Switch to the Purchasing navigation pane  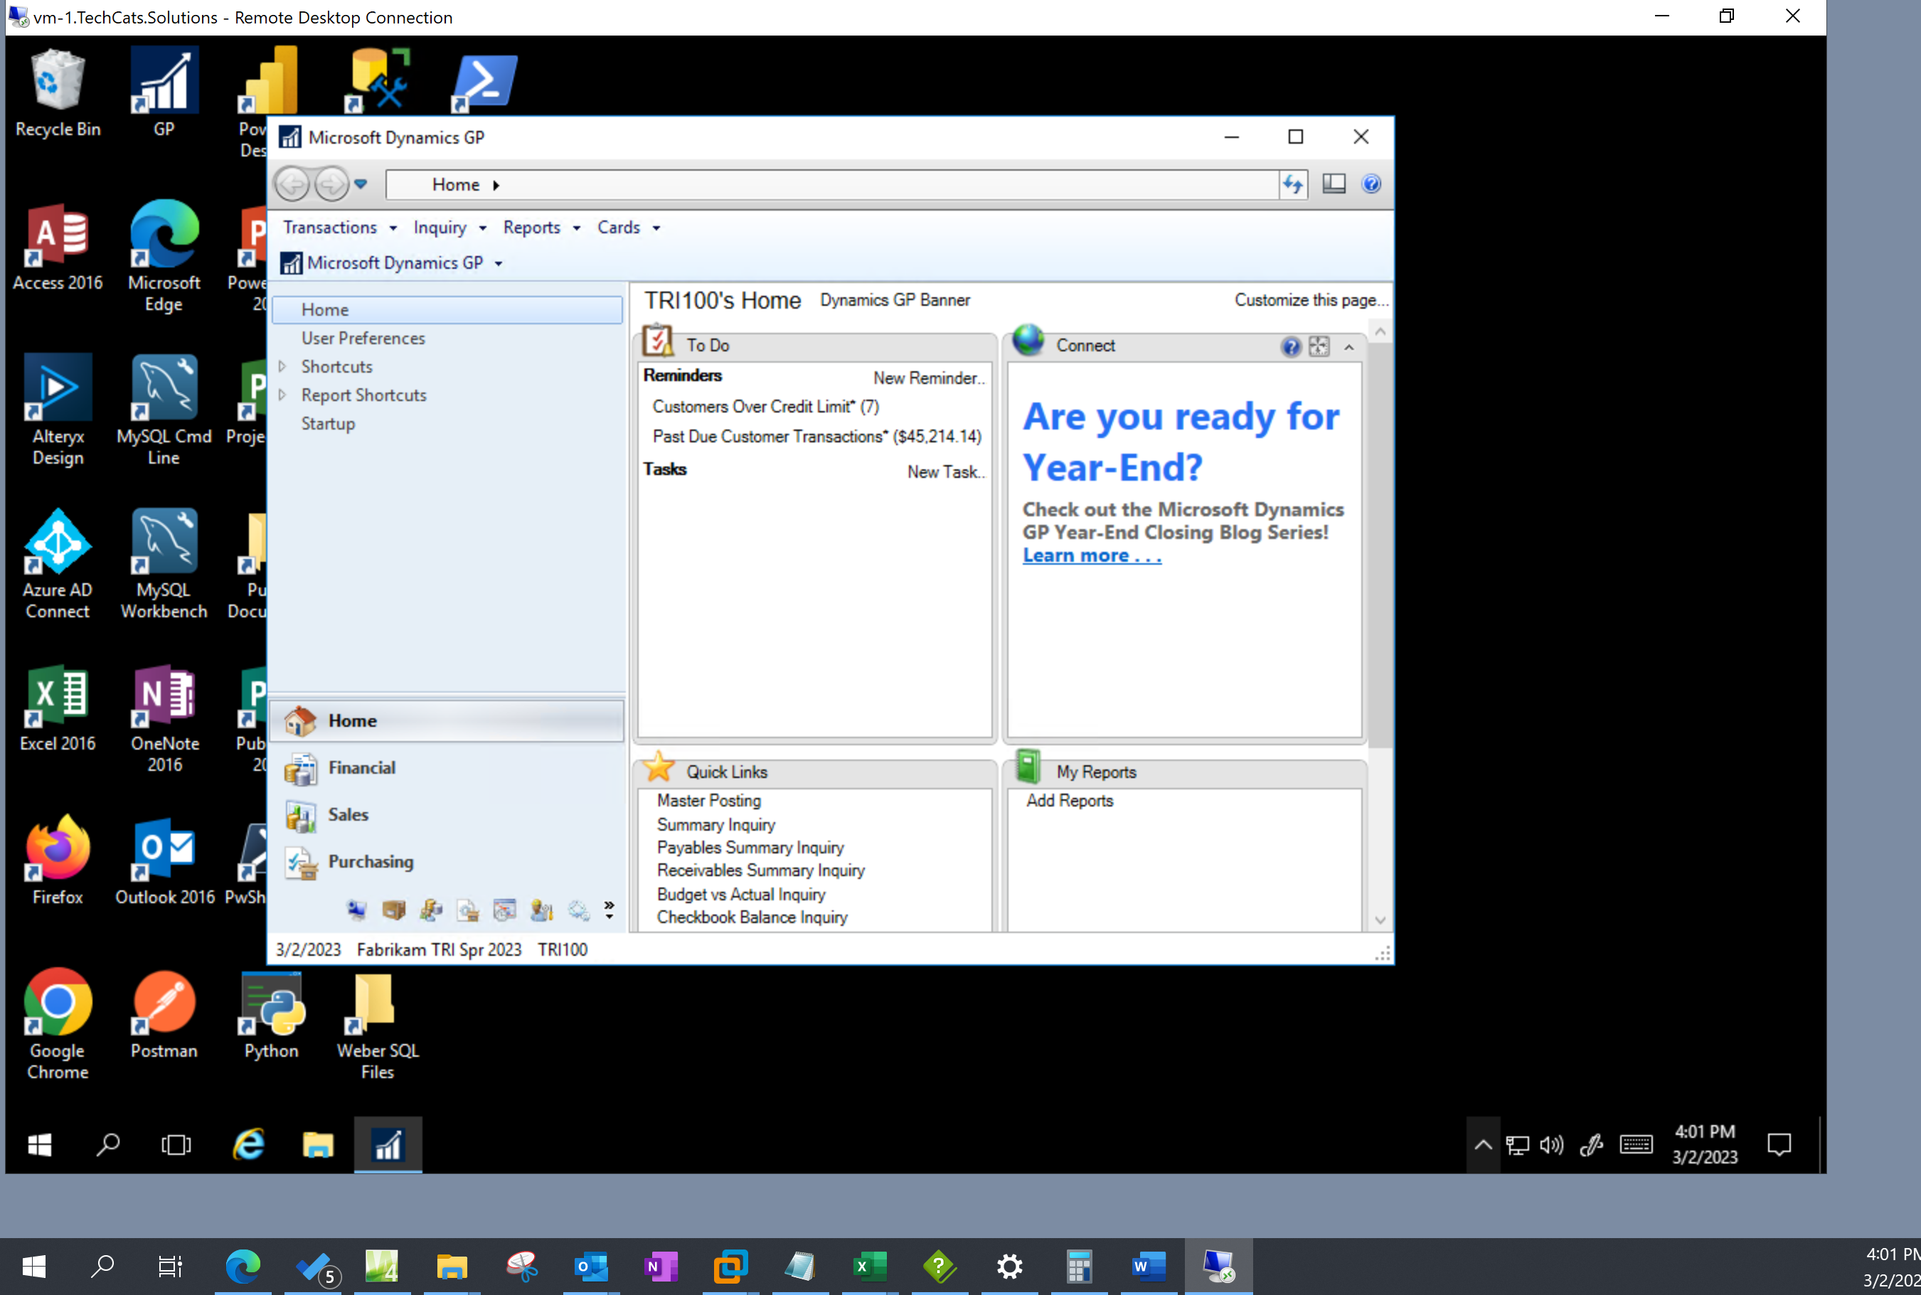[x=447, y=861]
